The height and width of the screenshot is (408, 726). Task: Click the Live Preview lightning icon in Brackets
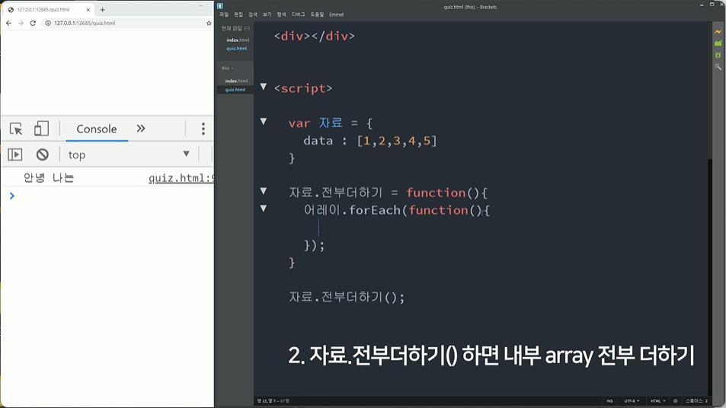tap(718, 31)
